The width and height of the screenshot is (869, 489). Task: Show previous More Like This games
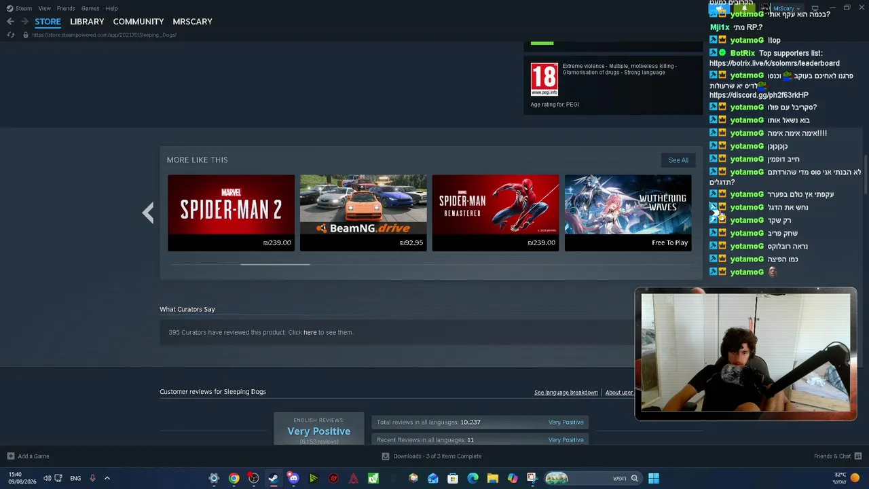(x=148, y=213)
